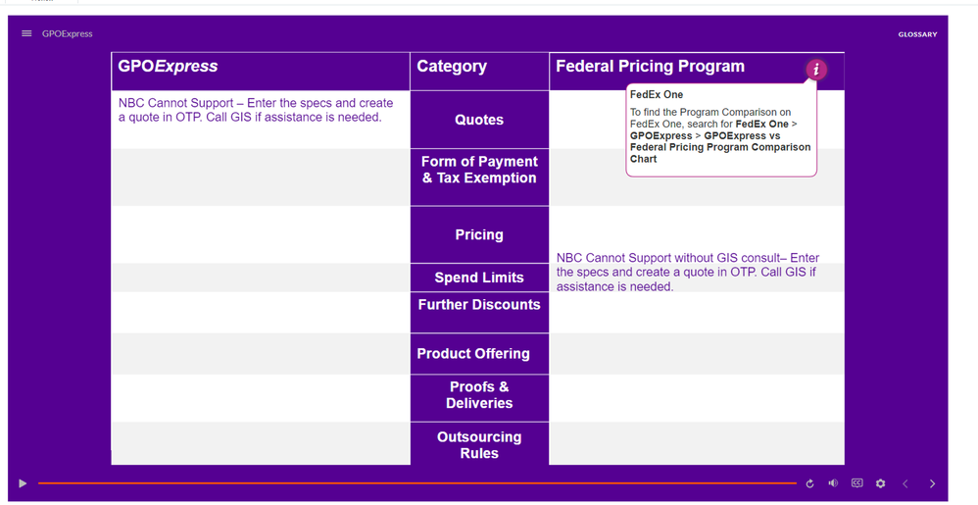Replay the slide with the replay icon

coord(809,483)
